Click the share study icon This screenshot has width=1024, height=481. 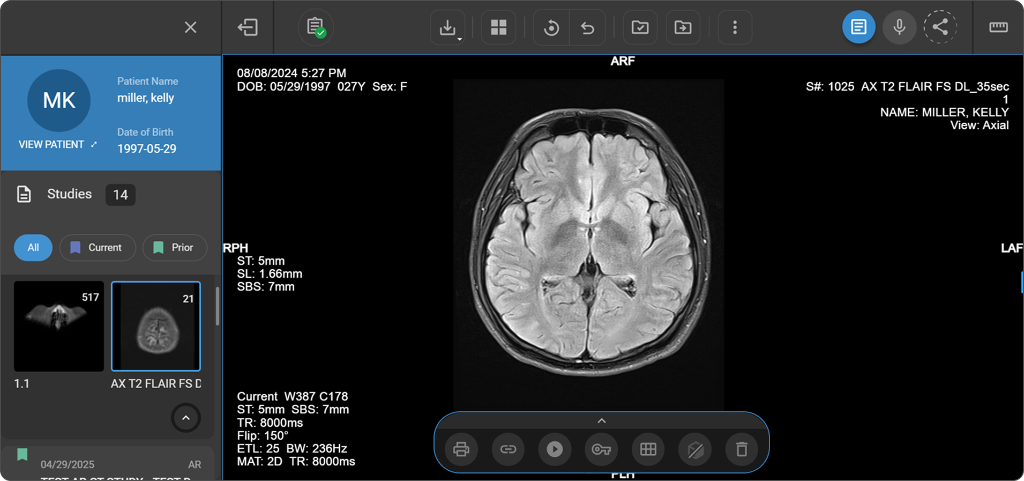pos(940,27)
